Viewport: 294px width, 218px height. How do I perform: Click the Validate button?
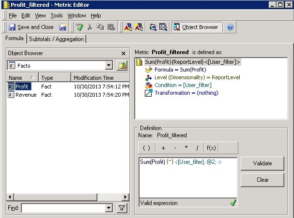[x=263, y=163]
